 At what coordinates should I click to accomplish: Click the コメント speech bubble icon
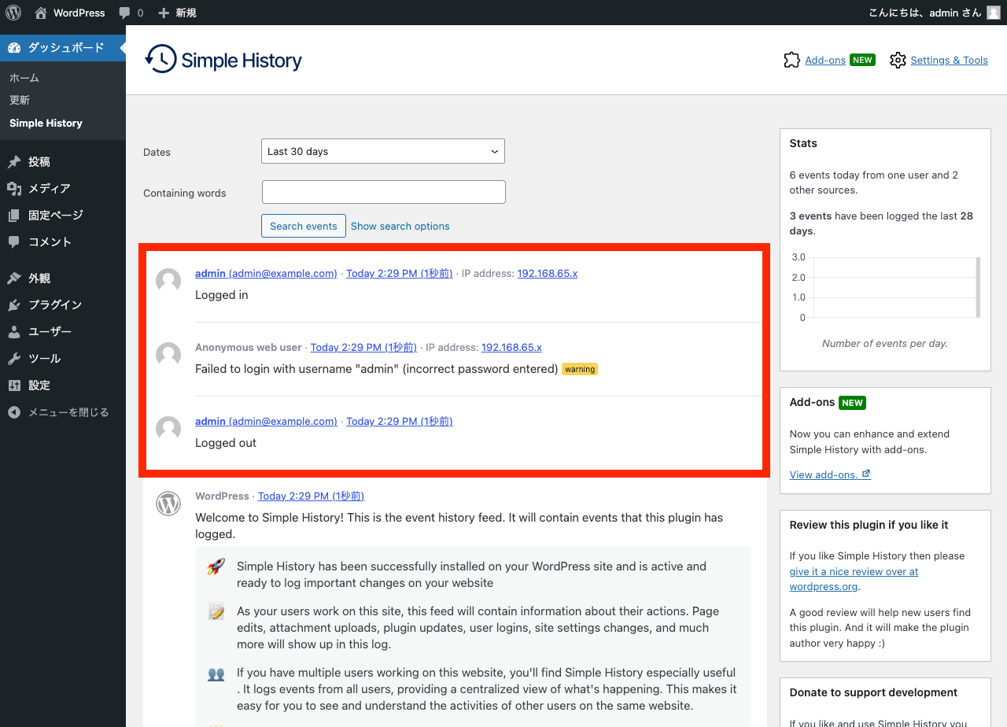[x=14, y=242]
